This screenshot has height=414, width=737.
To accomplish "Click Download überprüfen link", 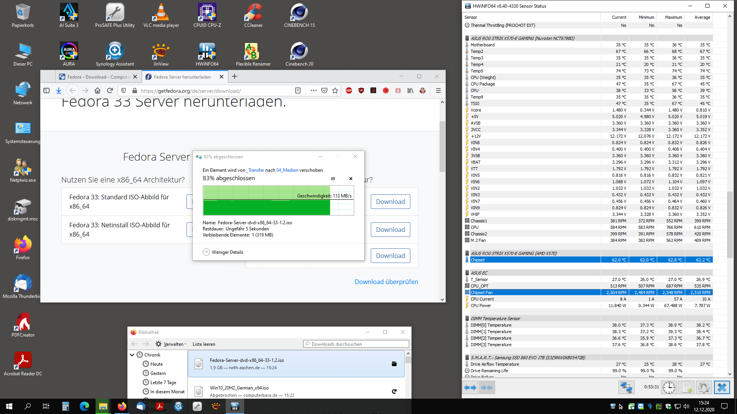I will tap(386, 282).
